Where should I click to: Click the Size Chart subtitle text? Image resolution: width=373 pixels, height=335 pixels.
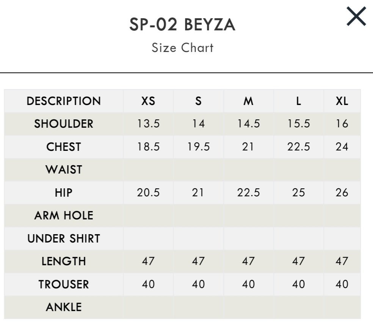pos(183,47)
